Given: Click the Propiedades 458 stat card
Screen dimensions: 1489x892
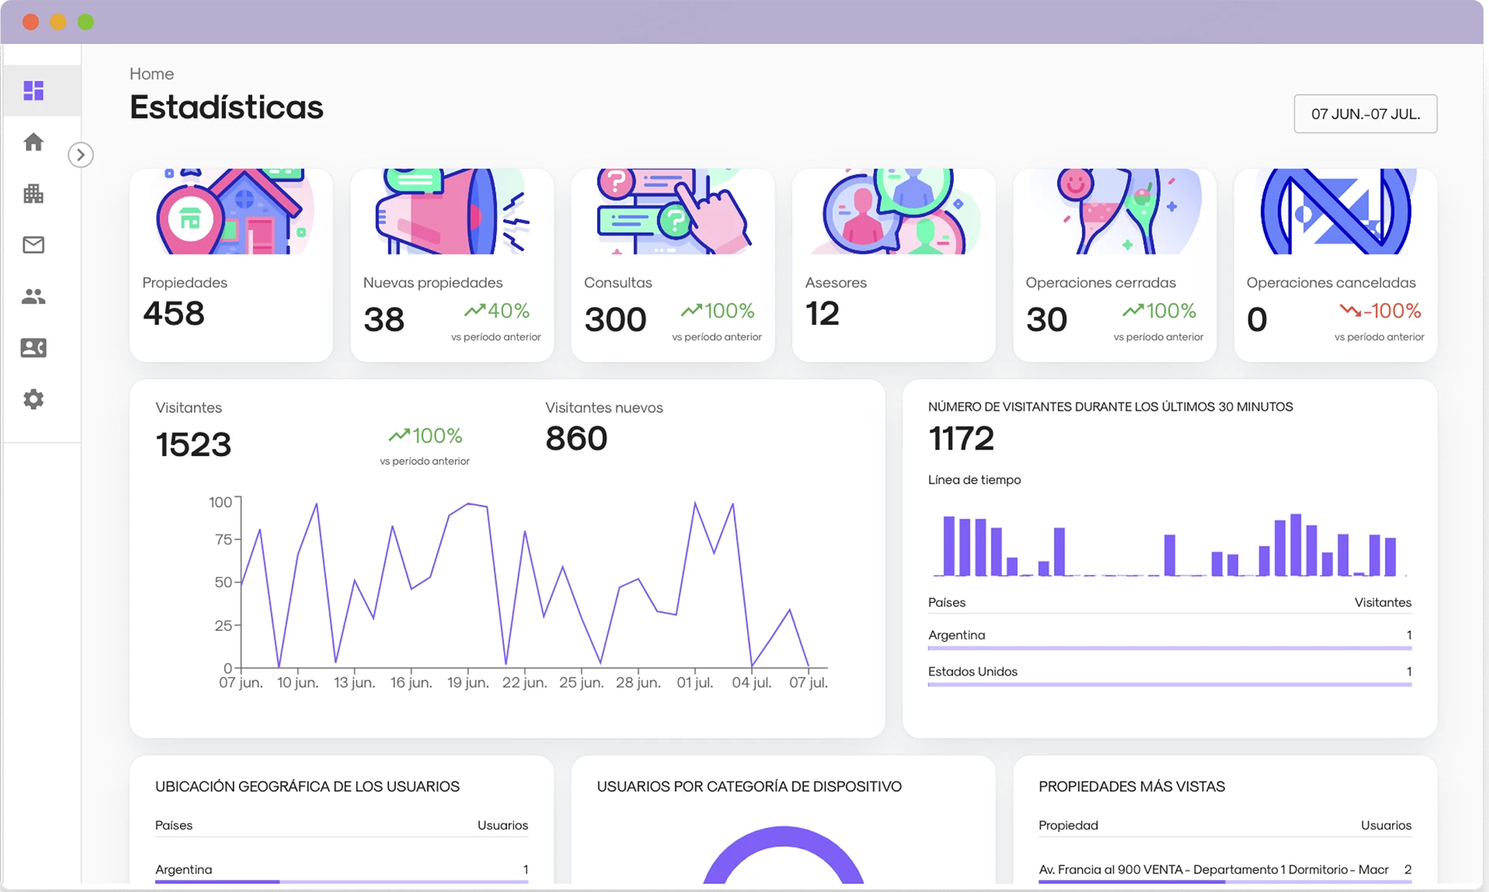Looking at the screenshot, I should 230,263.
